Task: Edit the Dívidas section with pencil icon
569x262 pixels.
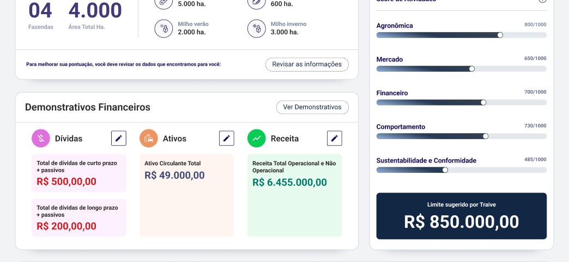Action: tap(119, 138)
